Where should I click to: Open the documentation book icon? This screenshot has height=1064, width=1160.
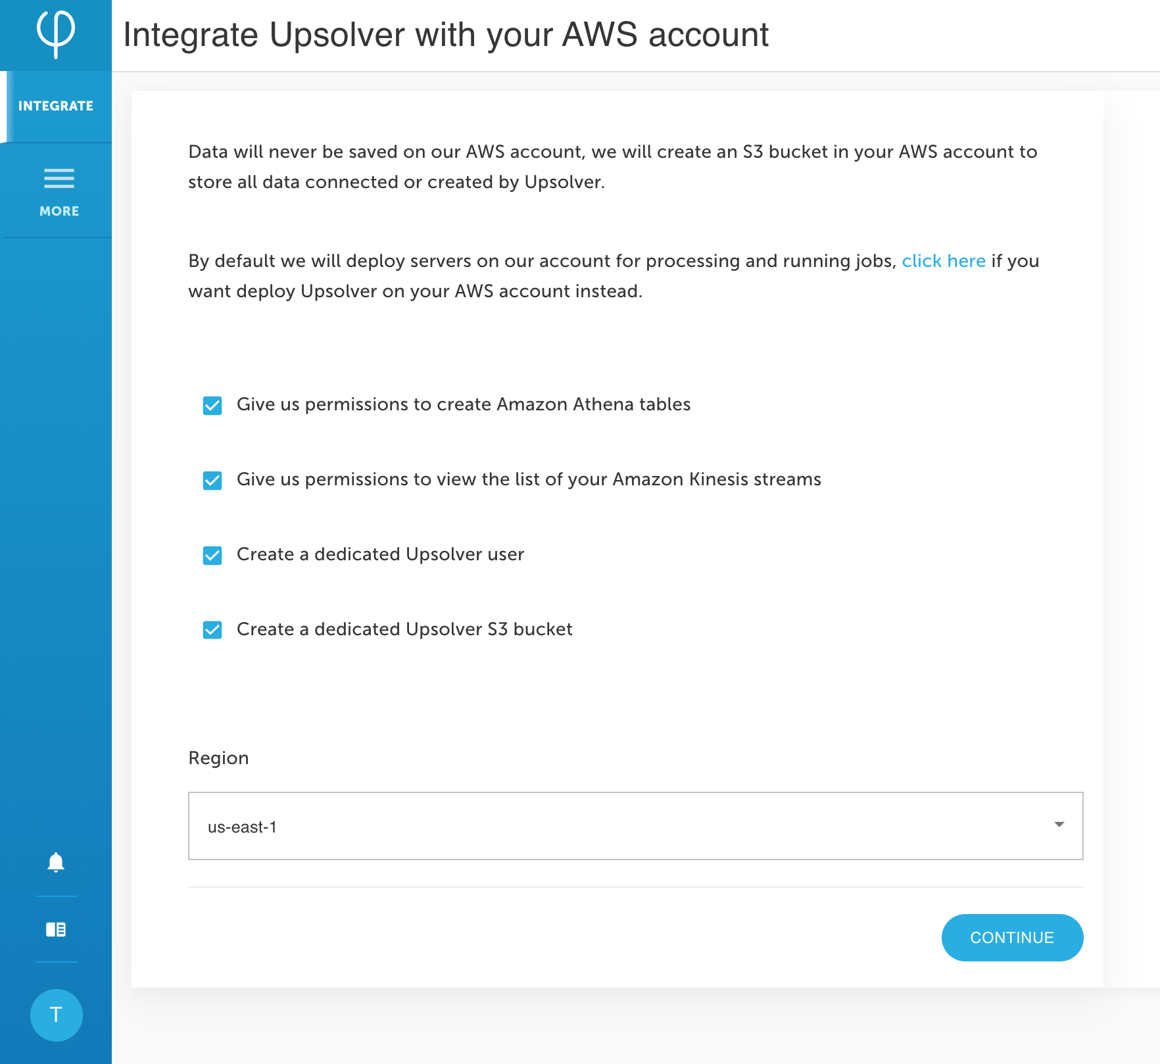pos(56,929)
